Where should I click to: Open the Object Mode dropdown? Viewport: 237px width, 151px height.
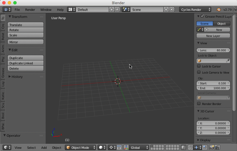tap(81, 147)
